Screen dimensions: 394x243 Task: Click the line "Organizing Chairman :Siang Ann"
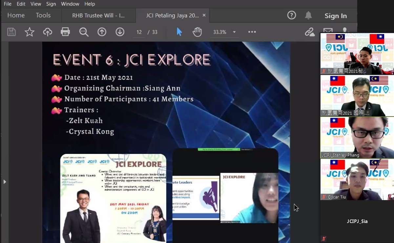(122, 88)
